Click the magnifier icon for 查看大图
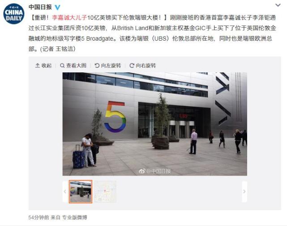287x226 pixels. point(62,65)
